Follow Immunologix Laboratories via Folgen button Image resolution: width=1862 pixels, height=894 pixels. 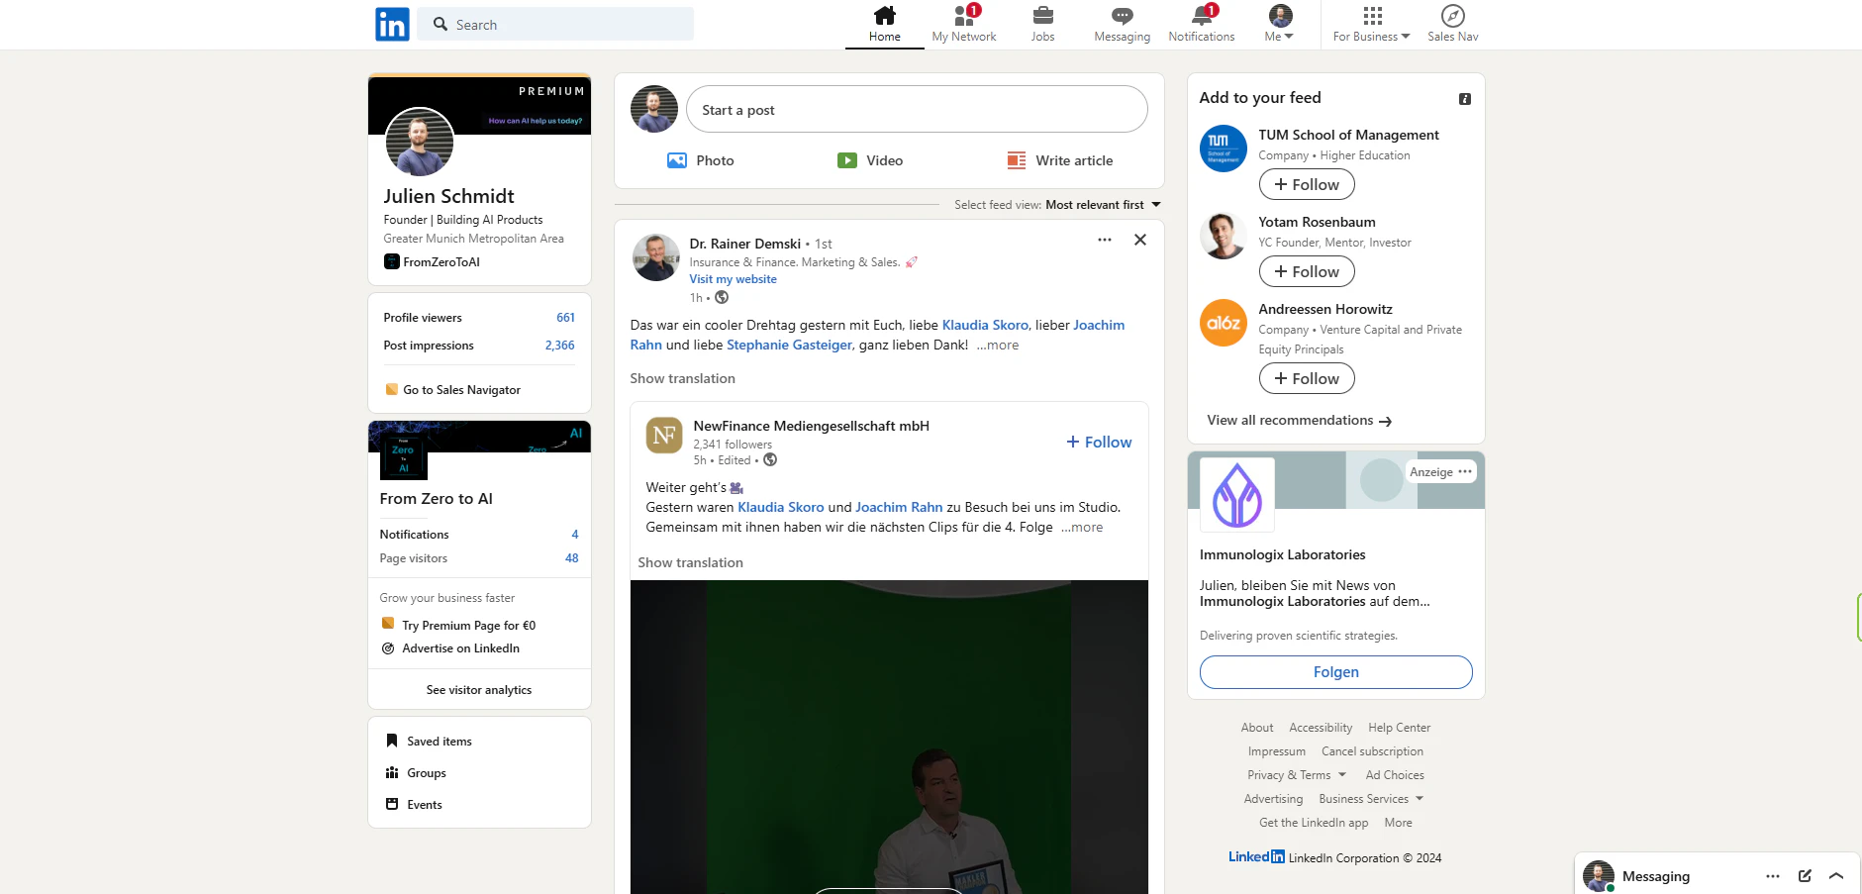1335,672
